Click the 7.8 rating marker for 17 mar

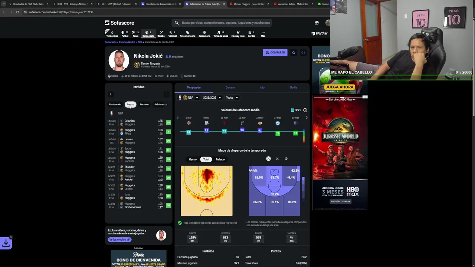278,133
